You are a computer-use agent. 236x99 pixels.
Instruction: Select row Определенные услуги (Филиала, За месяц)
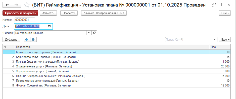coord(117,66)
